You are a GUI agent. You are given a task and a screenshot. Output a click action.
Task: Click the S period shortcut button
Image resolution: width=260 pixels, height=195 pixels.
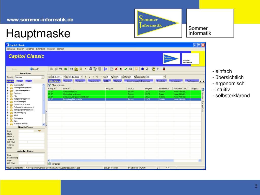point(86,77)
